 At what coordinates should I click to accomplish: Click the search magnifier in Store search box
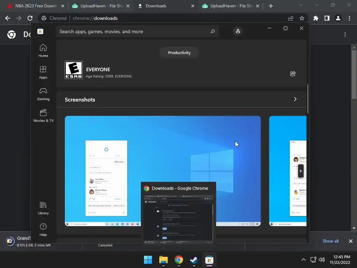[x=213, y=31]
